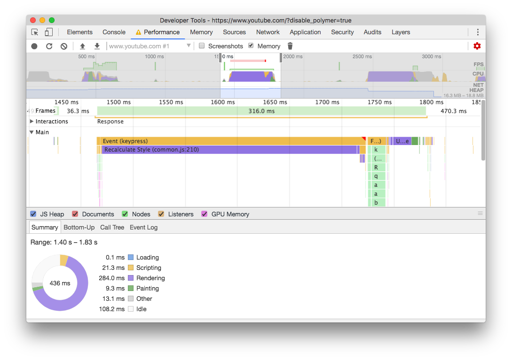This screenshot has width=512, height=360.
Task: Open the DevTools three-dot menu
Action: [x=478, y=32]
